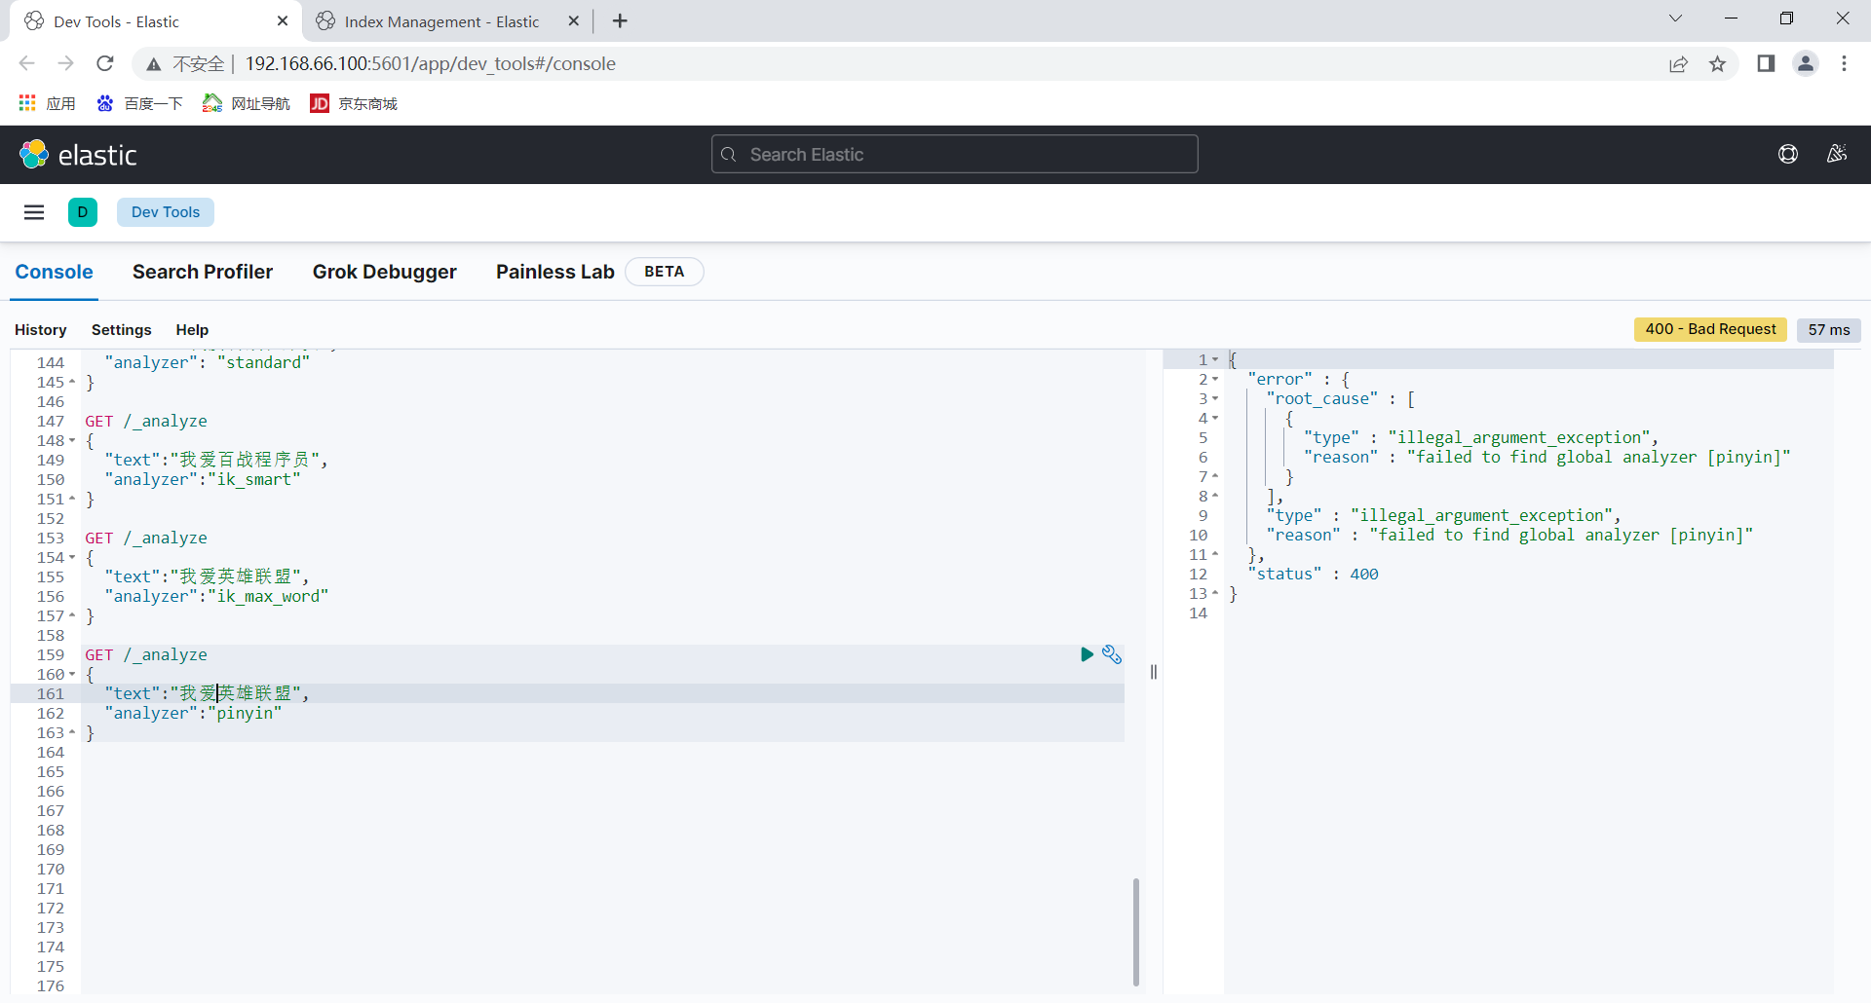Toggle fold marker at editor line 145
Image resolution: width=1871 pixels, height=1003 pixels.
pos(72,382)
